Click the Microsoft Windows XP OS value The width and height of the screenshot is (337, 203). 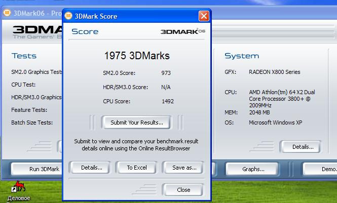tap(276, 123)
